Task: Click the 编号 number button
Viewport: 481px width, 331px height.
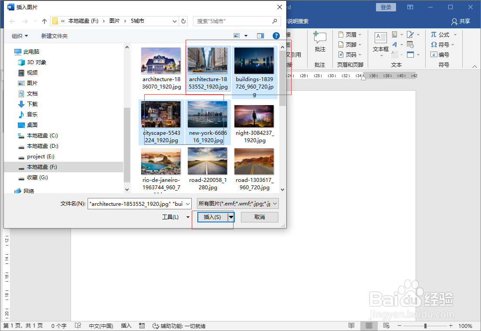Action: click(x=440, y=55)
